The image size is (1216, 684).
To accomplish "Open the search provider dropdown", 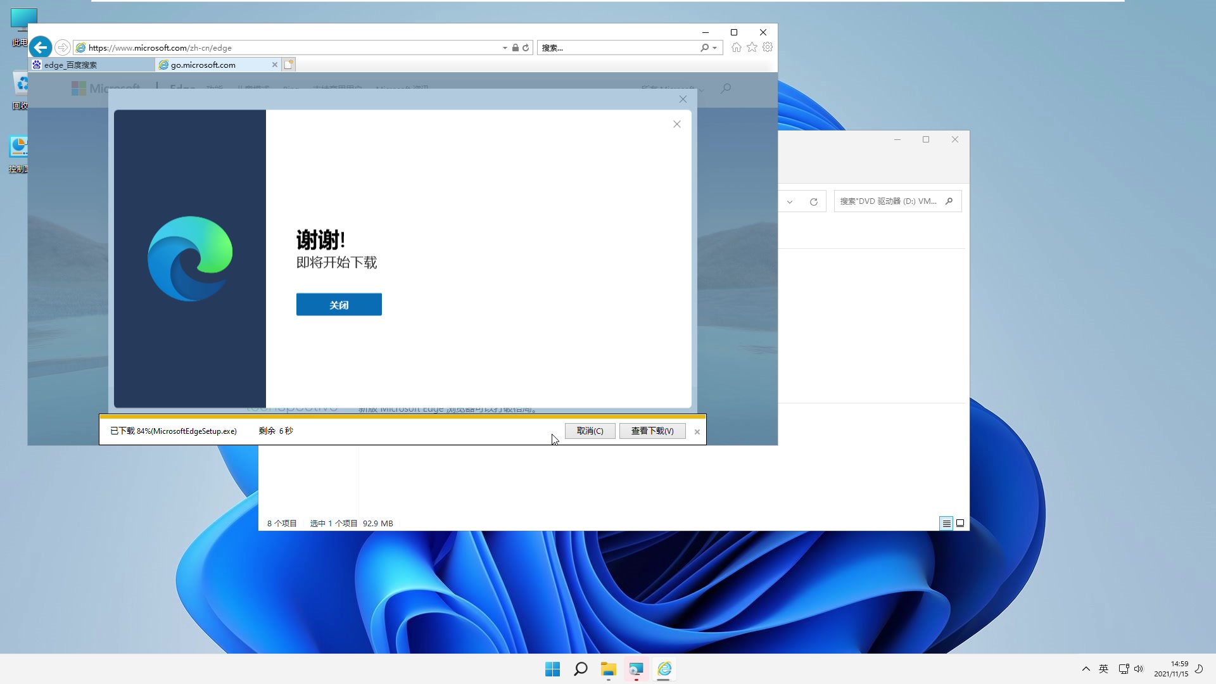I will coord(714,47).
